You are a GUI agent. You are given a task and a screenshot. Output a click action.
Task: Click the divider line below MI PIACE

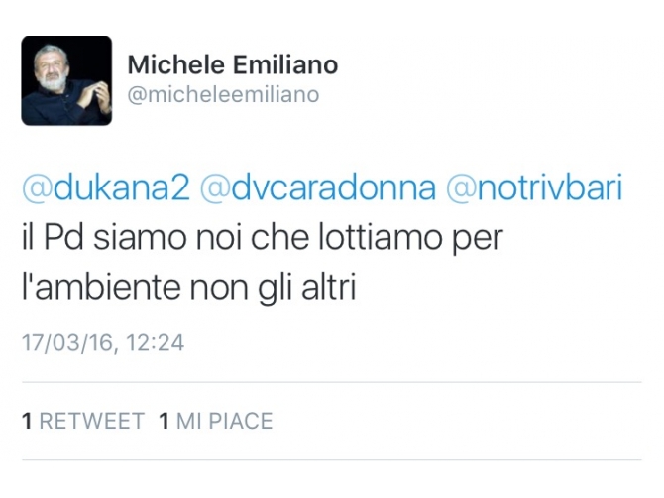(x=332, y=460)
